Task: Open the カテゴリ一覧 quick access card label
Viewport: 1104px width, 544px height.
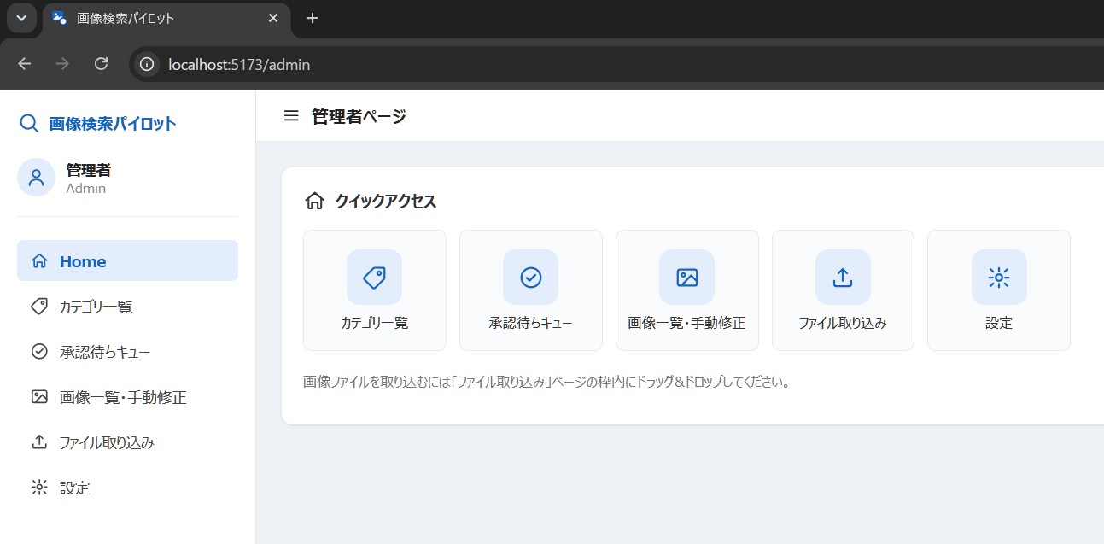Action: [374, 323]
